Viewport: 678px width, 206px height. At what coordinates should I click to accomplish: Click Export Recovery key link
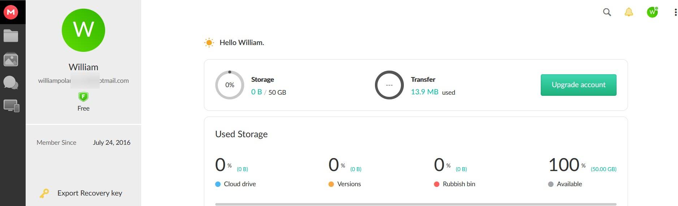pyautogui.click(x=90, y=193)
